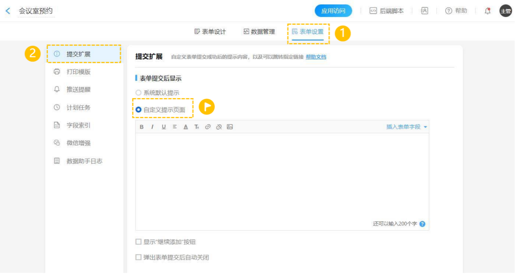This screenshot has height=278, width=515.
Task: Open text alignment option in the editor
Action: click(175, 127)
